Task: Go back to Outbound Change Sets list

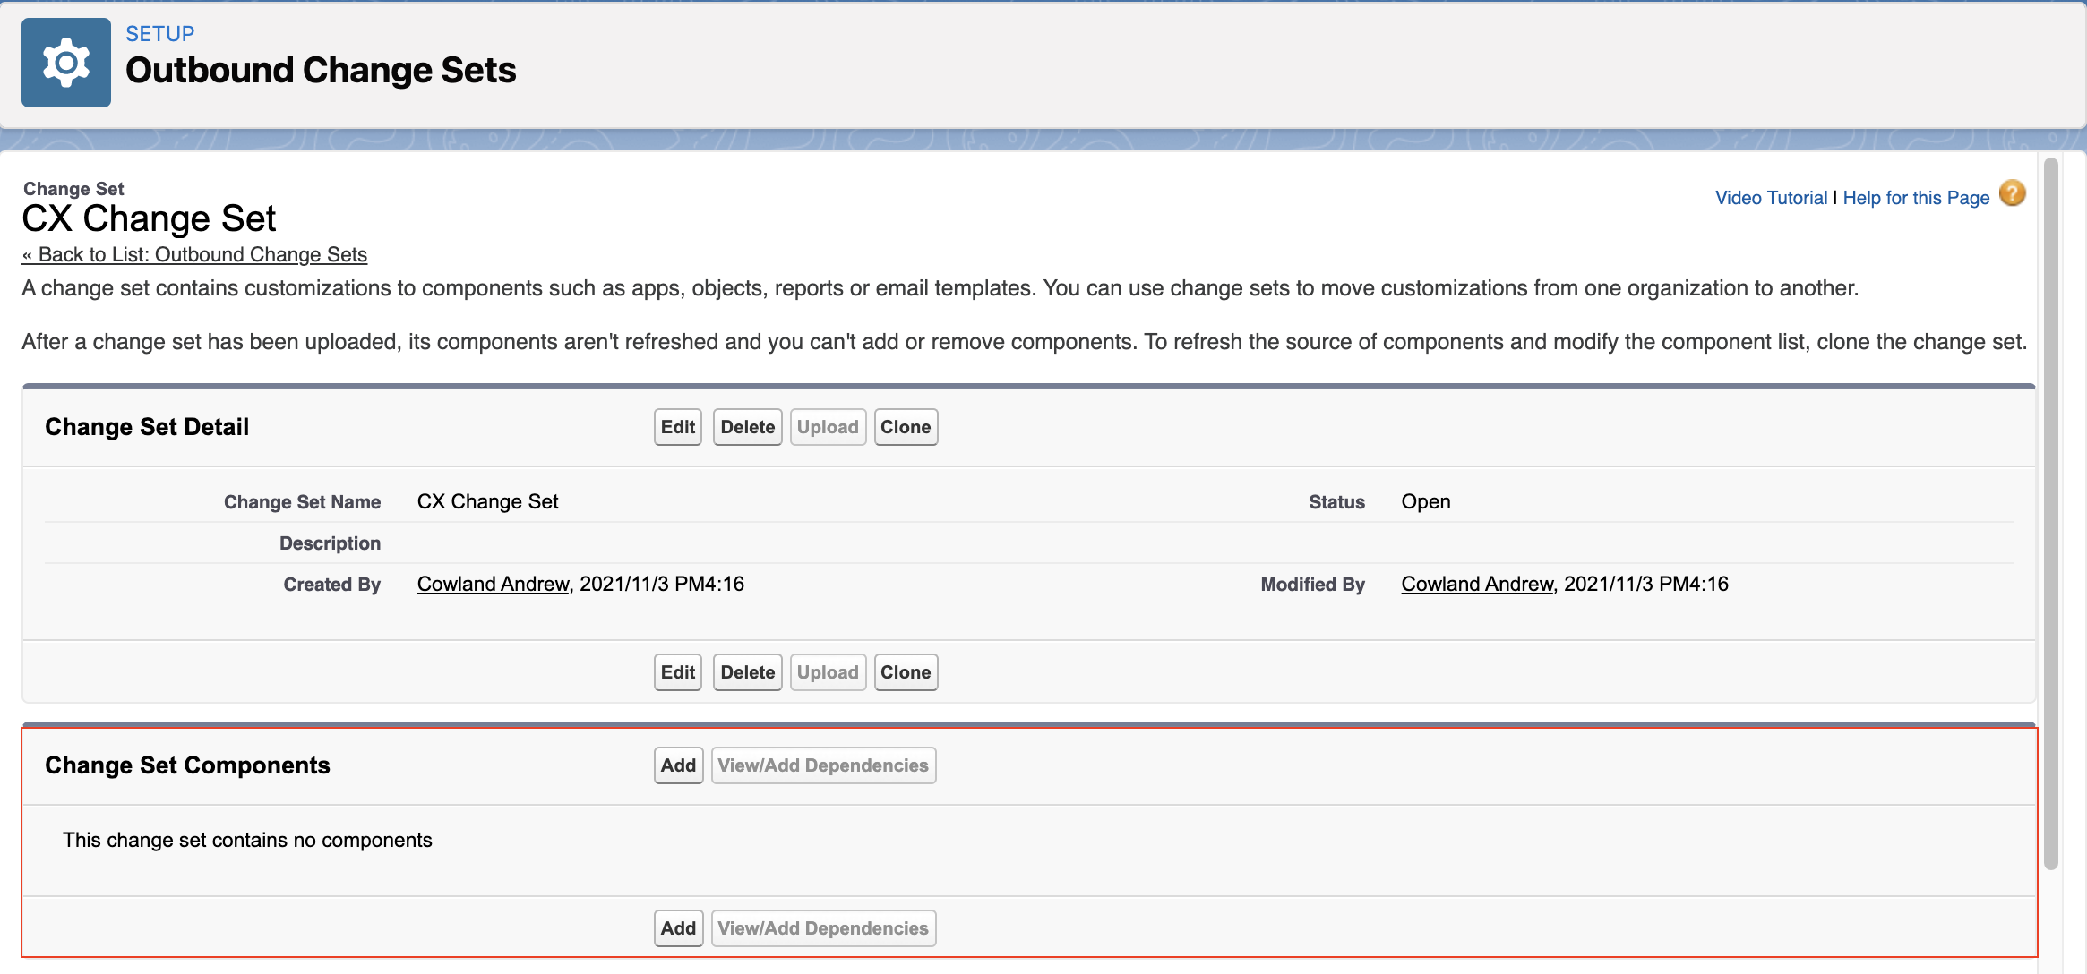Action: click(x=194, y=254)
